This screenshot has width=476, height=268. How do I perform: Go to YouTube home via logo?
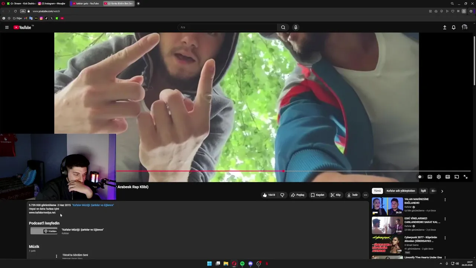tap(23, 27)
